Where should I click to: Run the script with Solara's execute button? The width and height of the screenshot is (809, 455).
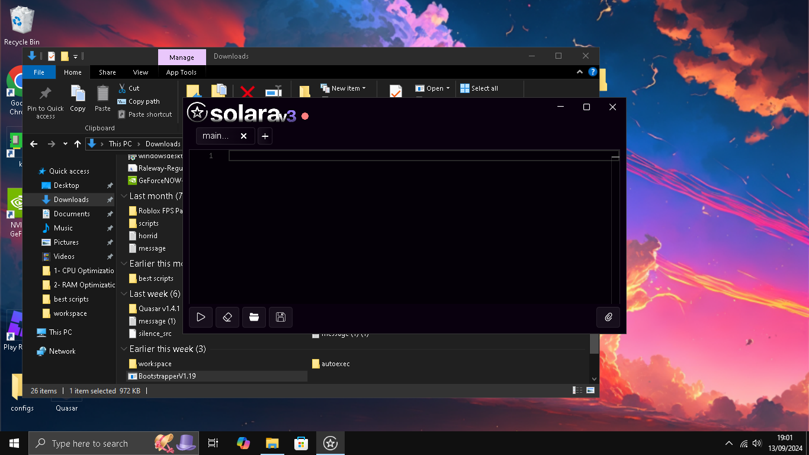pyautogui.click(x=201, y=317)
